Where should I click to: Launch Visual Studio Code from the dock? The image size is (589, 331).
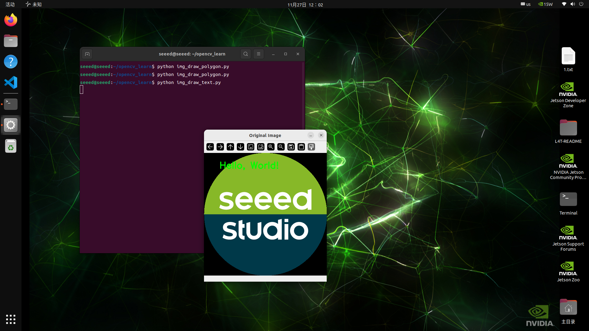pyautogui.click(x=11, y=82)
